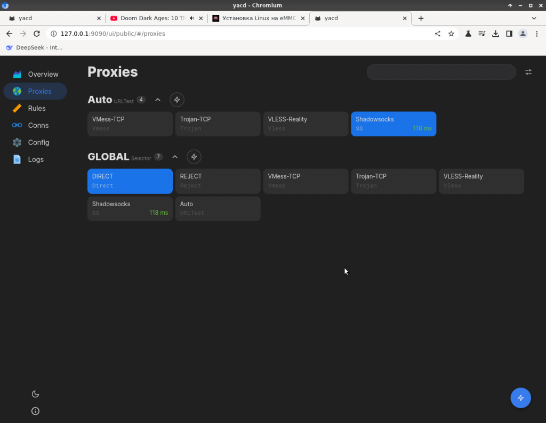Click floating test-all-latency lightning button

[x=520, y=397]
